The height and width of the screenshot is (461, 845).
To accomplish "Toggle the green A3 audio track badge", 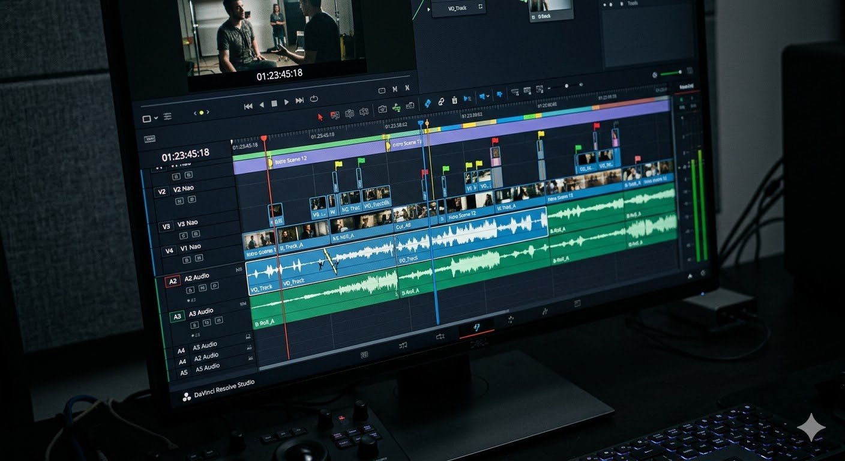I will coord(177,316).
